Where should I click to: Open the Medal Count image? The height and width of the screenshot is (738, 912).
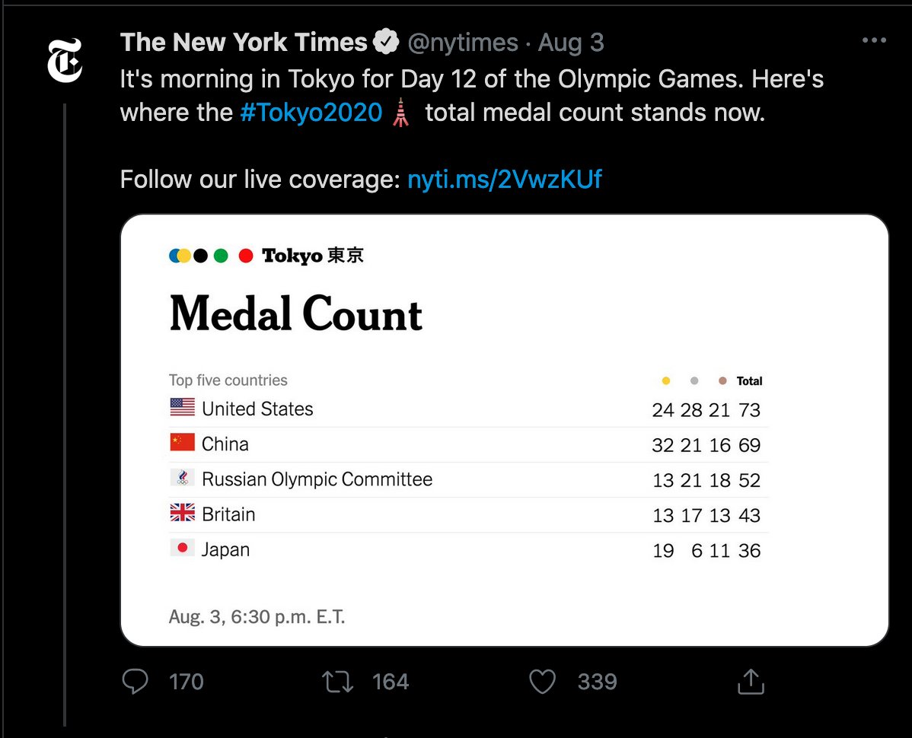(504, 430)
